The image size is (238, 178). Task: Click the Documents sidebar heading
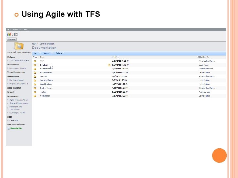13,96
